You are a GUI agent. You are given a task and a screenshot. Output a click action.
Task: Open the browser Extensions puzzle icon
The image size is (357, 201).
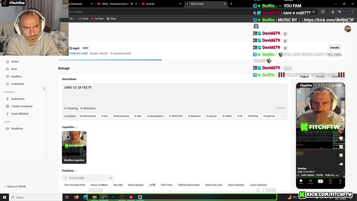(323, 12)
